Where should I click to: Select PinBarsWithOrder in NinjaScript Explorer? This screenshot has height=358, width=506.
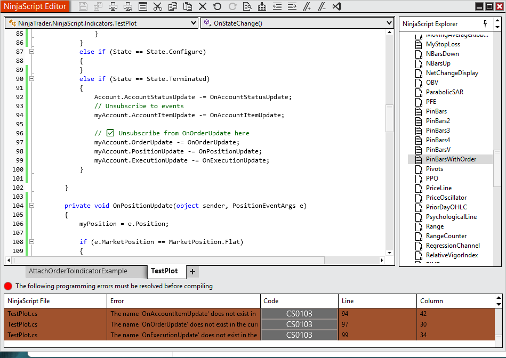click(x=451, y=159)
